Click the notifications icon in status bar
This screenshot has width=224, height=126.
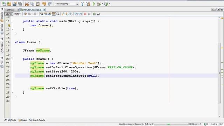click(x=205, y=124)
